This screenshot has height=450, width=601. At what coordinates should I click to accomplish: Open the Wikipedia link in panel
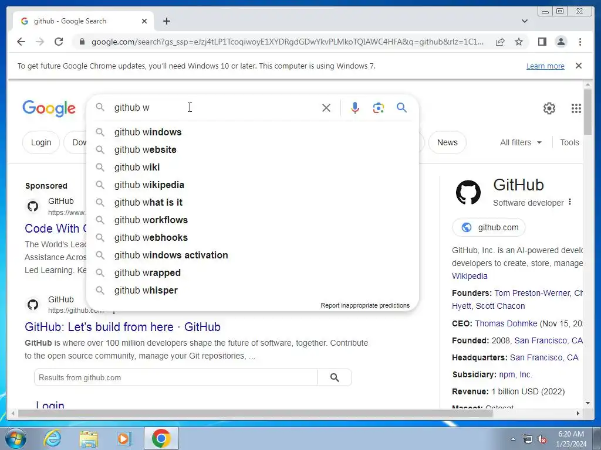tap(470, 276)
